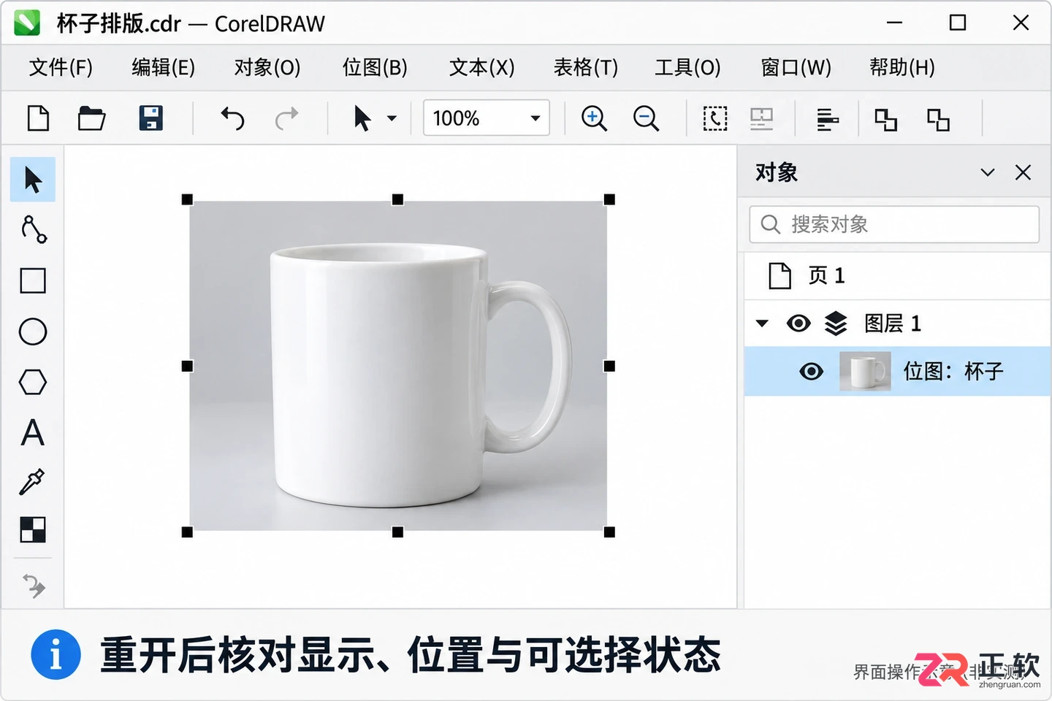Open the 表格(T) menu
The height and width of the screenshot is (701, 1052).
[x=586, y=67]
